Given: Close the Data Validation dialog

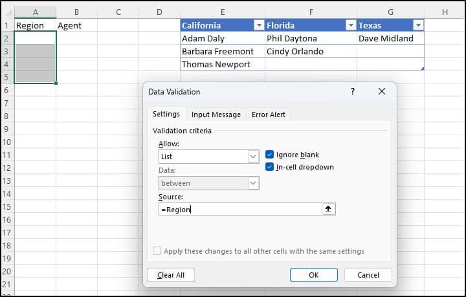Looking at the screenshot, I should click(382, 91).
